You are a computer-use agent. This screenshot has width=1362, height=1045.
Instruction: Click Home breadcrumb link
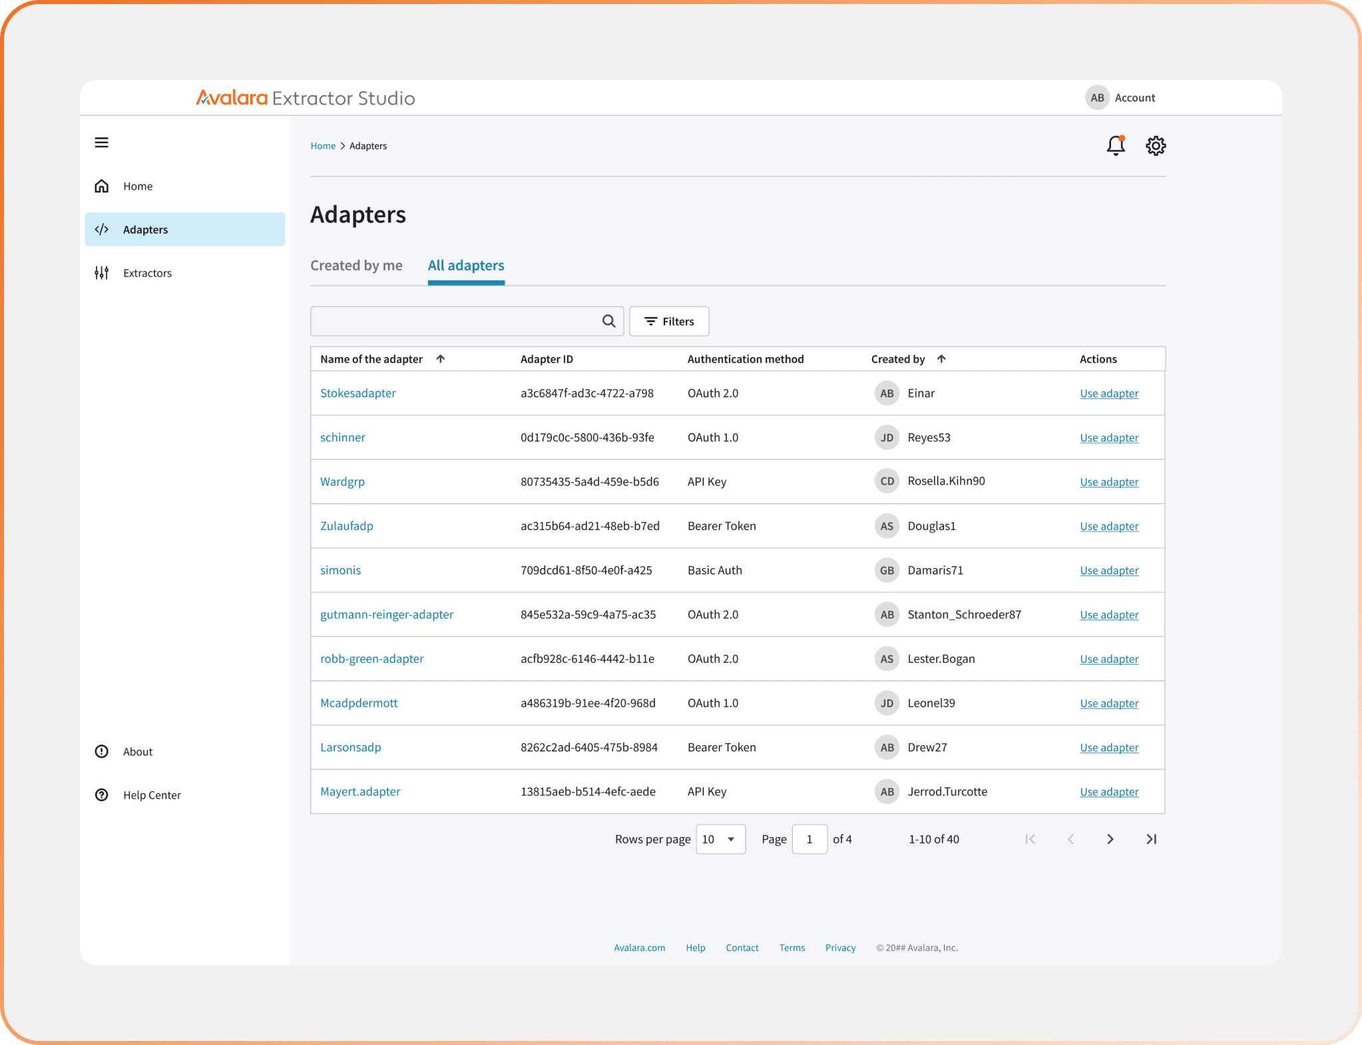coord(323,146)
